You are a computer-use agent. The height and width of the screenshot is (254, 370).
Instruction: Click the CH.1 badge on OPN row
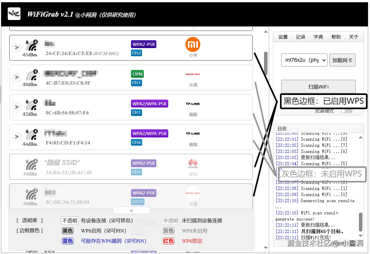(137, 83)
